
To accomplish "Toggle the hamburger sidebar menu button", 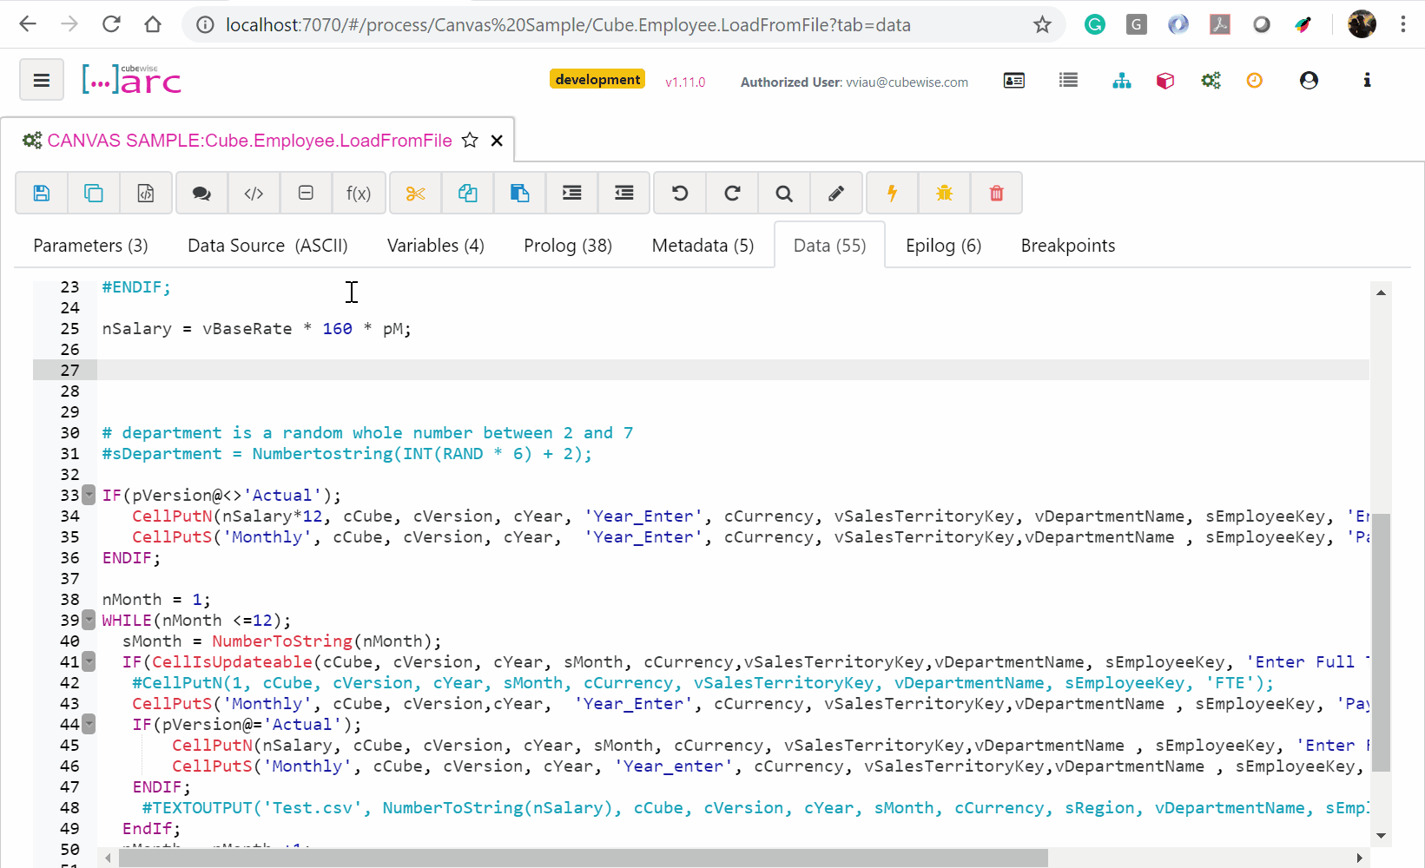I will tap(41, 81).
